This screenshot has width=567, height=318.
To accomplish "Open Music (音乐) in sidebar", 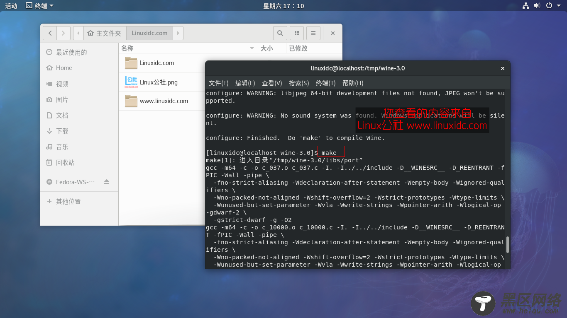I will (x=79, y=147).
